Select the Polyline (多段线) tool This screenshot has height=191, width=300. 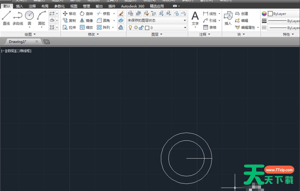(18, 18)
